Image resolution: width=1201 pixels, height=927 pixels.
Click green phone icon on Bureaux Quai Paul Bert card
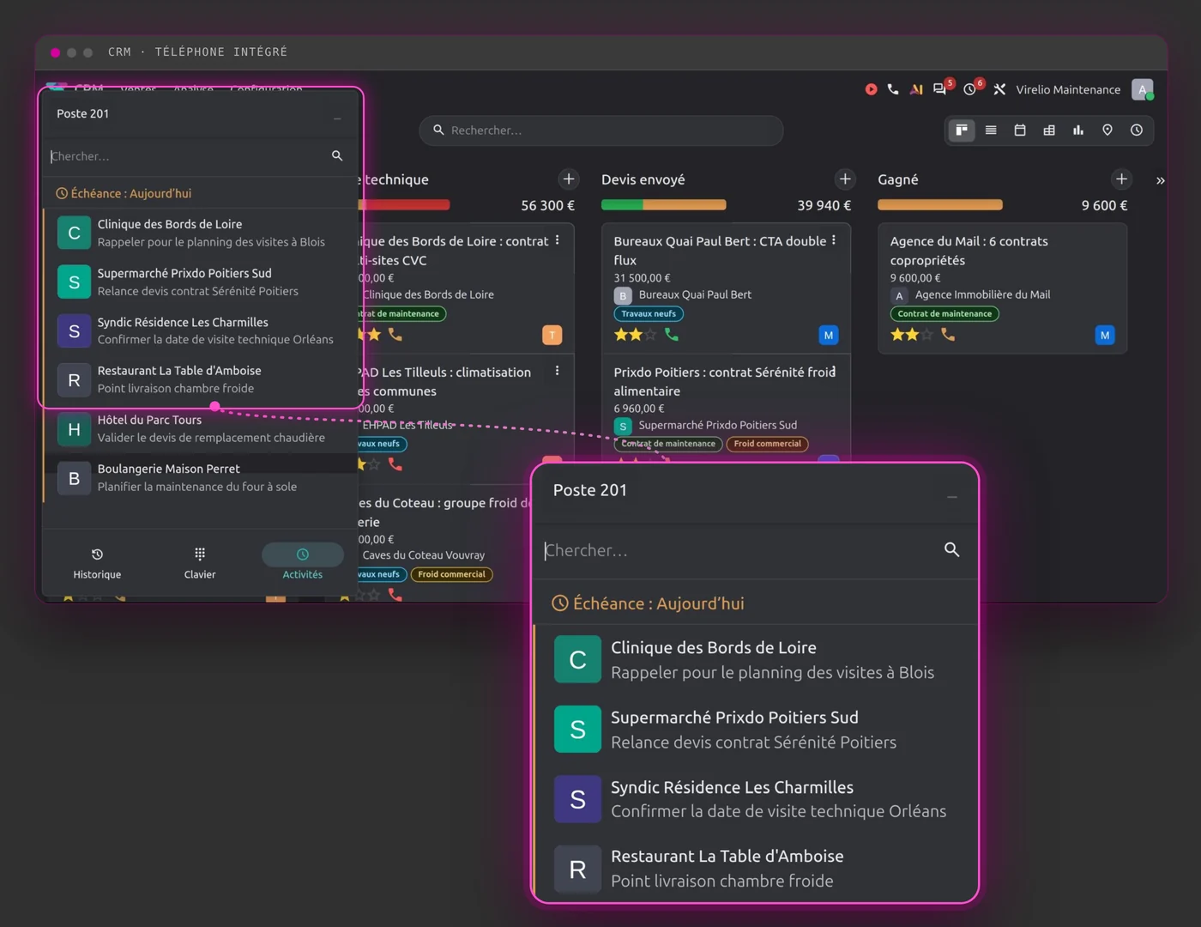coord(672,335)
